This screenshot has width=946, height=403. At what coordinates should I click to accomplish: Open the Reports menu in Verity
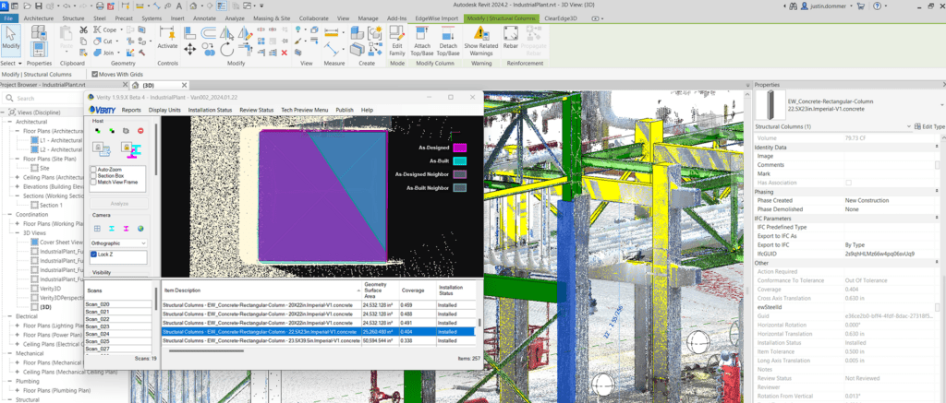131,111
